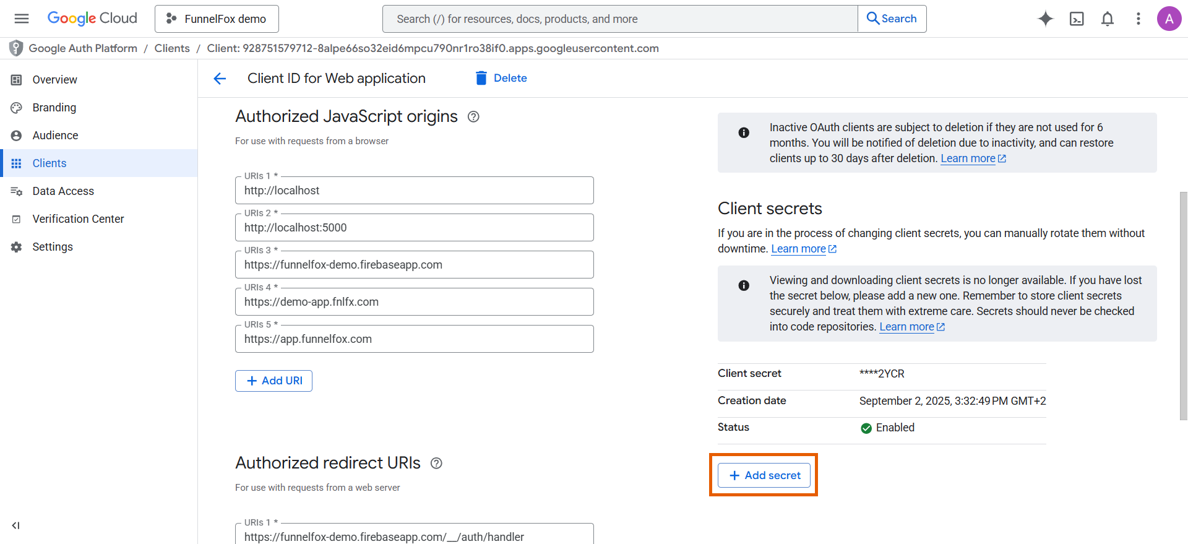Select creation date September 2, 2025 text

point(952,401)
